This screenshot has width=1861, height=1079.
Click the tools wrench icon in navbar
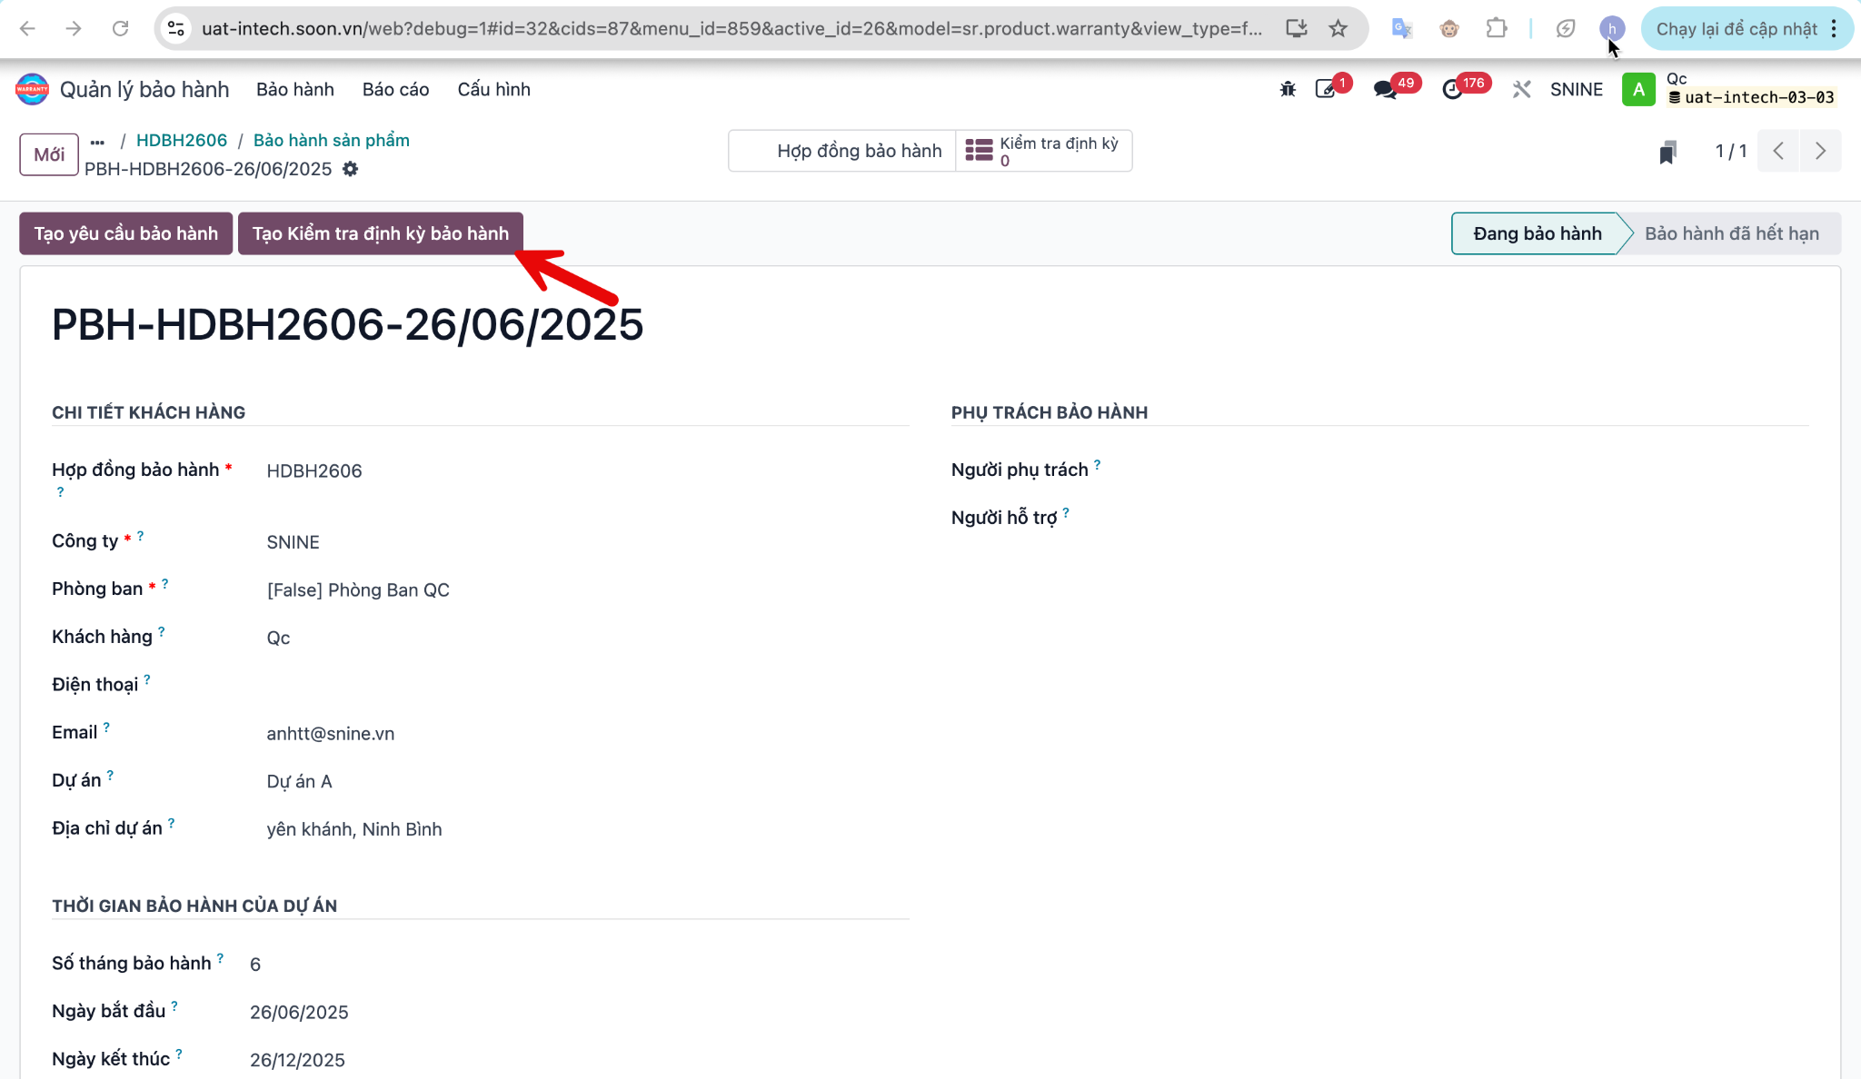click(1521, 89)
